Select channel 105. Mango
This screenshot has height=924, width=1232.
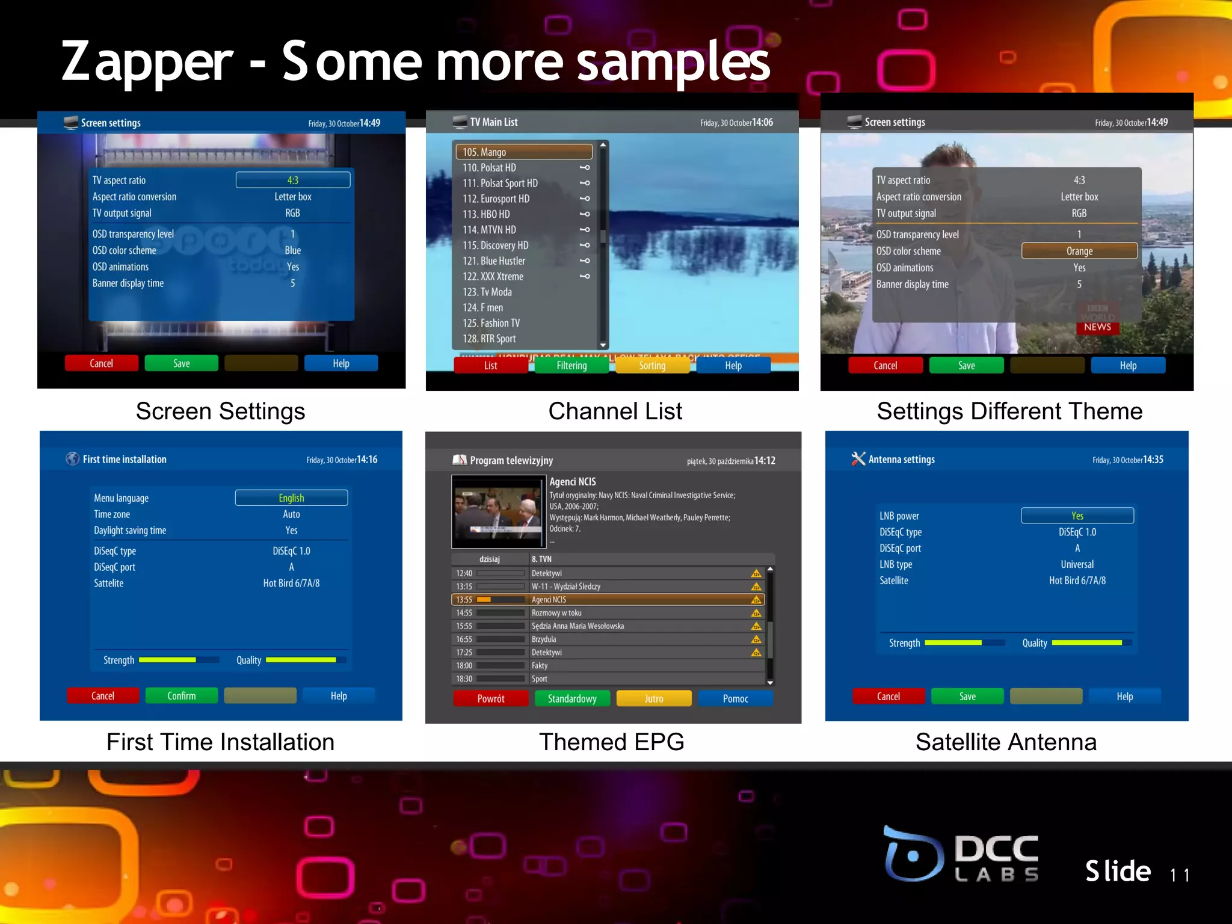click(x=524, y=152)
